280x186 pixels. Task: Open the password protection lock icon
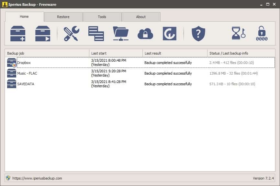coord(262,32)
